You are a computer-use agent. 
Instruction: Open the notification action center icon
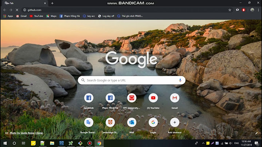coord(257,143)
